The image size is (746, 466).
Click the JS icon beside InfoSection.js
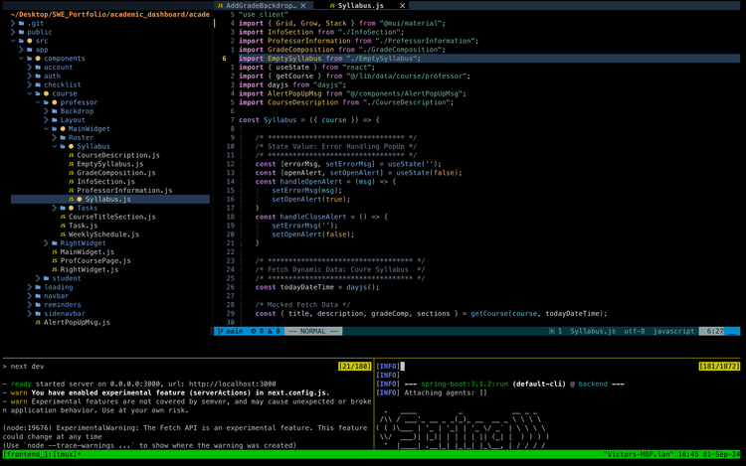click(71, 182)
